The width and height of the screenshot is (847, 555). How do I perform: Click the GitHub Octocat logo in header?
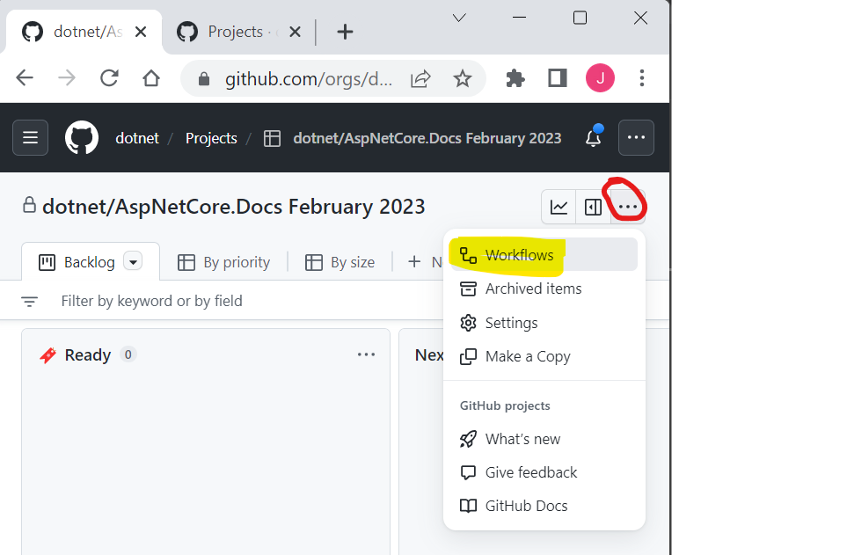click(x=82, y=138)
